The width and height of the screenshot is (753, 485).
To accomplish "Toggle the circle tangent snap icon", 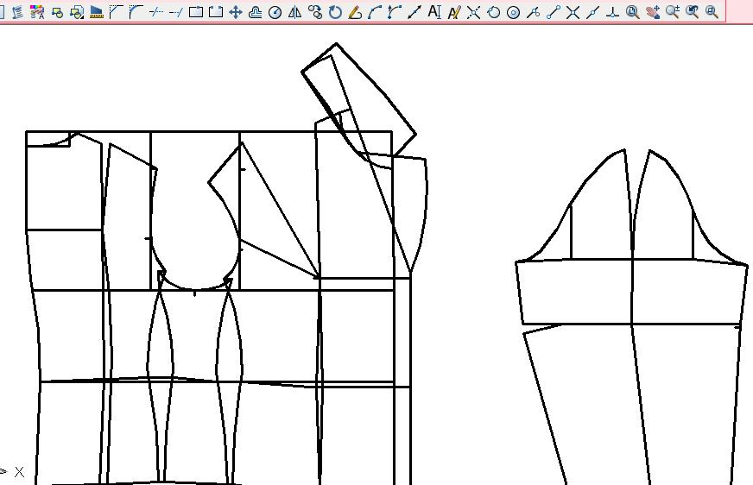I will tap(493, 12).
